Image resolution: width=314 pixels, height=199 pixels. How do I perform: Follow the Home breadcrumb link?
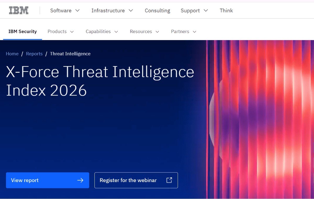12,54
